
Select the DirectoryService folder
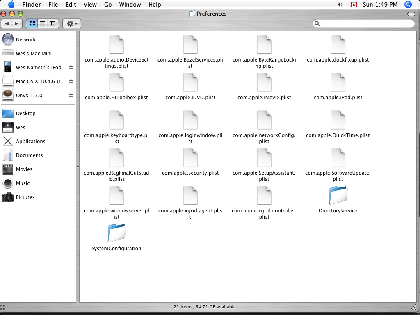pyautogui.click(x=338, y=196)
